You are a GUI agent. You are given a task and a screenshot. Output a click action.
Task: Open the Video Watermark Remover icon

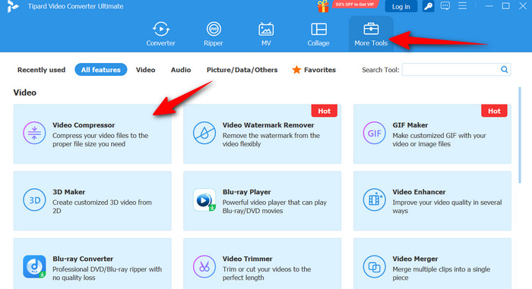coord(204,134)
